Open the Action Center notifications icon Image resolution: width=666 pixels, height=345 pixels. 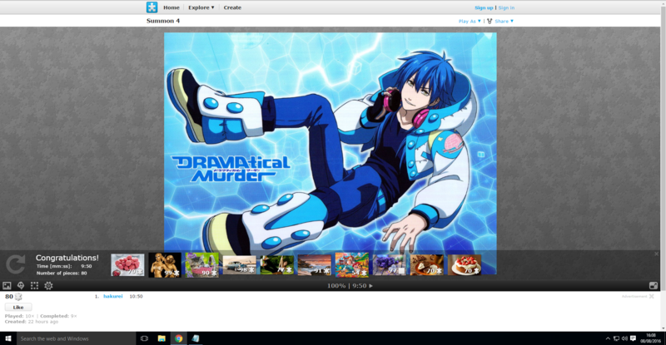pos(633,338)
